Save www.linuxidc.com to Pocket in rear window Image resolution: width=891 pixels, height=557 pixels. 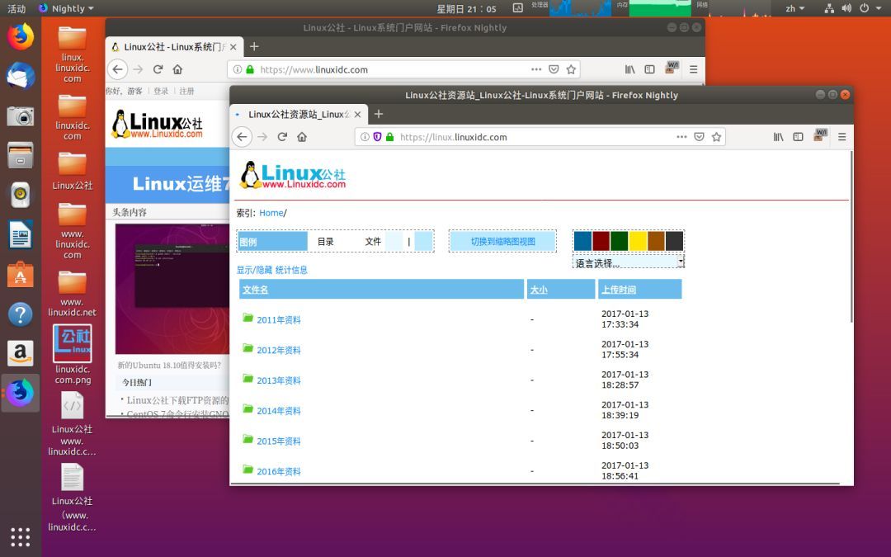(554, 69)
